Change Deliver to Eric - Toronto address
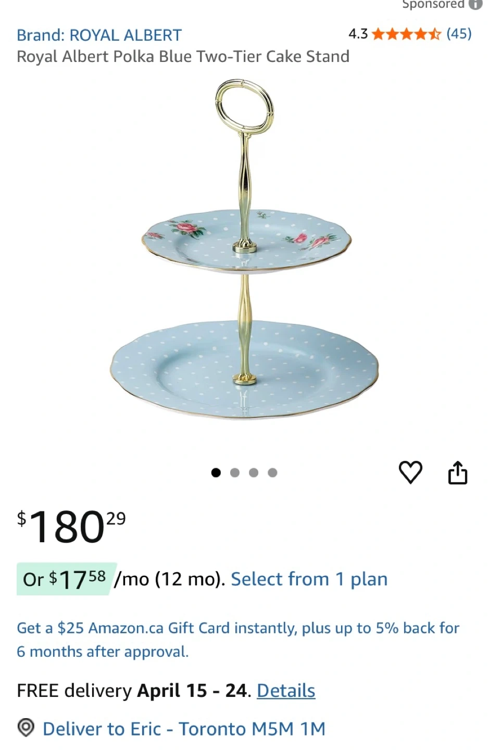Screen dimensions: 489x750 tap(184, 729)
